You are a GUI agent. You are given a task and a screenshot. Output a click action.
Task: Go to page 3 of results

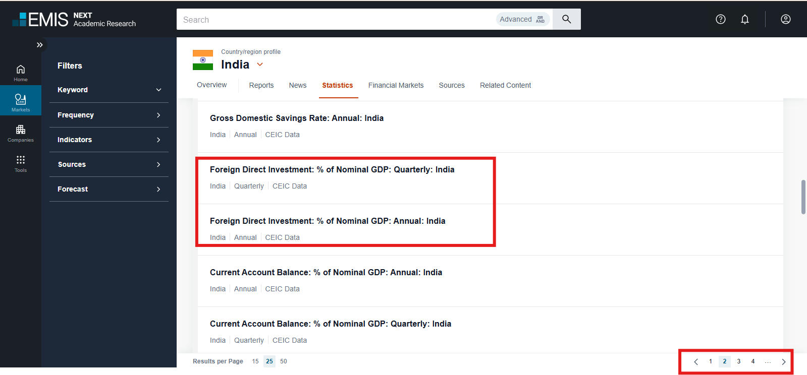pos(738,361)
